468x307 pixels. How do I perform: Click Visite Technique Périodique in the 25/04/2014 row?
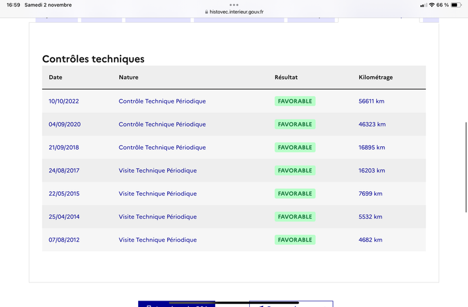[x=157, y=217]
